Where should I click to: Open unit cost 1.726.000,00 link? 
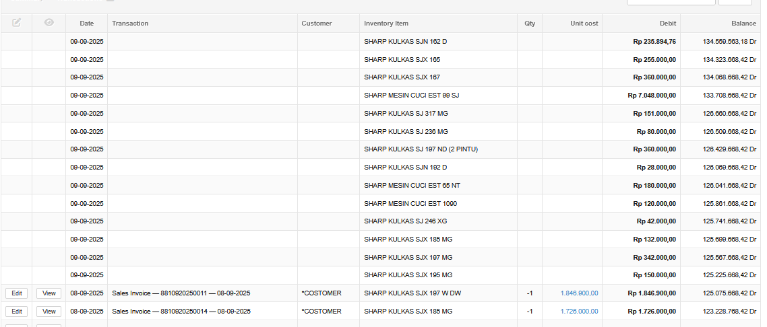coord(579,312)
